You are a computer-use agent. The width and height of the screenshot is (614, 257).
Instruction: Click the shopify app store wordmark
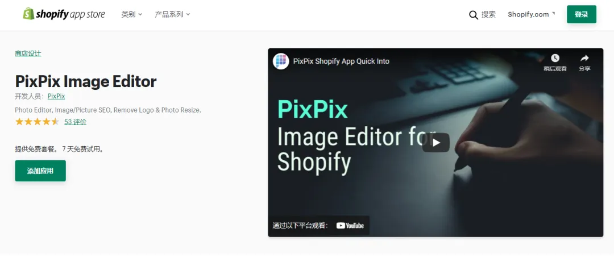[70, 14]
